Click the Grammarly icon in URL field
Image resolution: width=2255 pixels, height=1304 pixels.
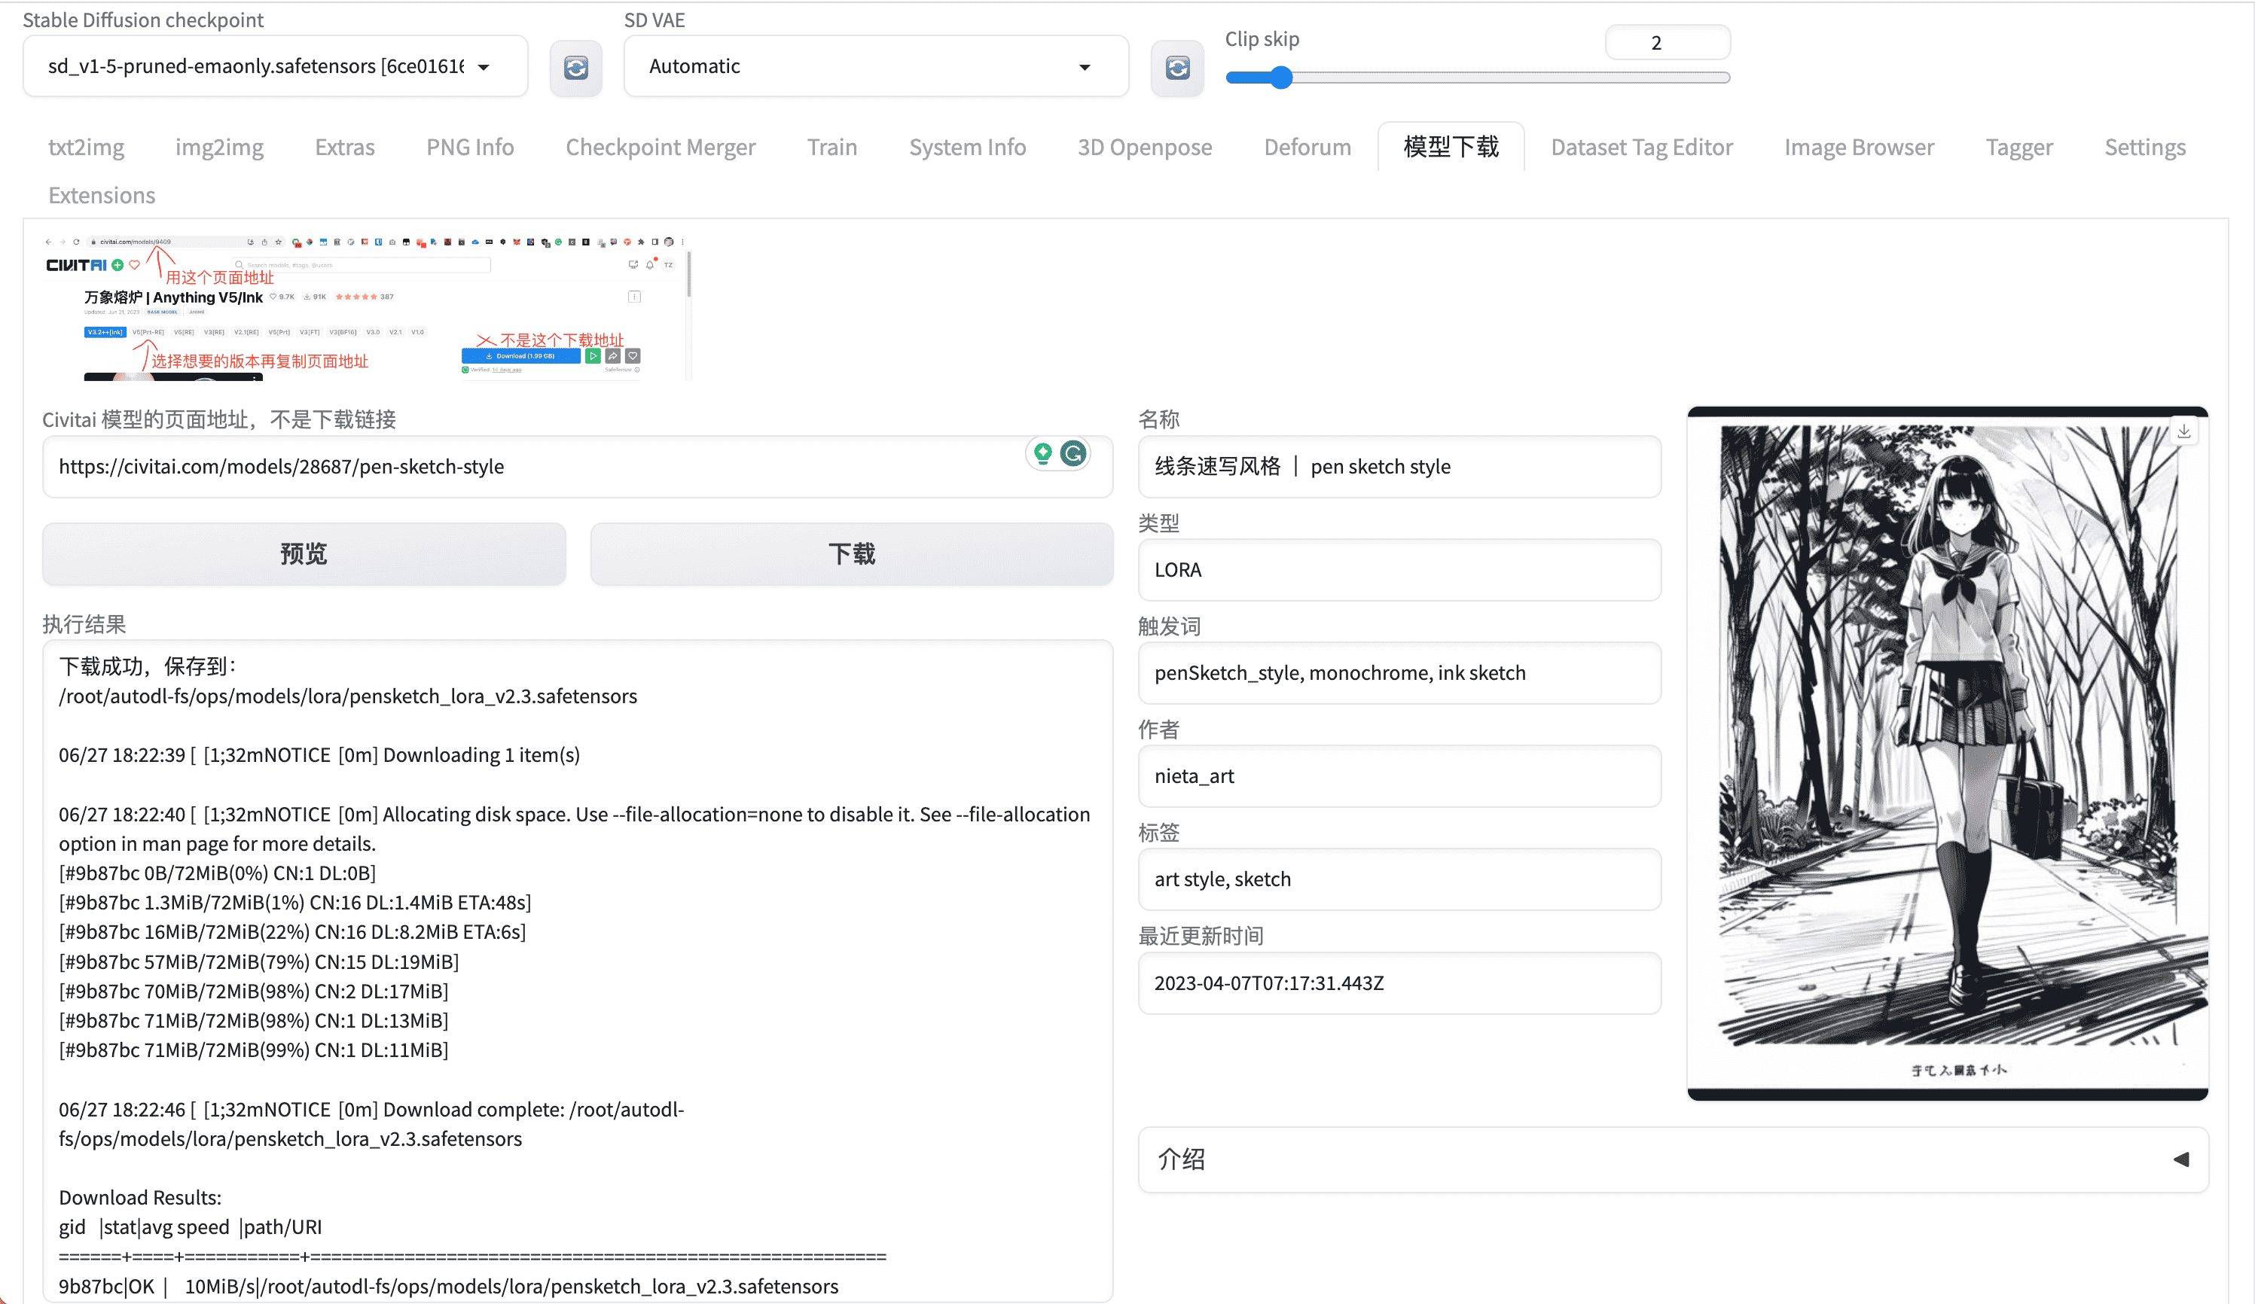pos(1074,453)
